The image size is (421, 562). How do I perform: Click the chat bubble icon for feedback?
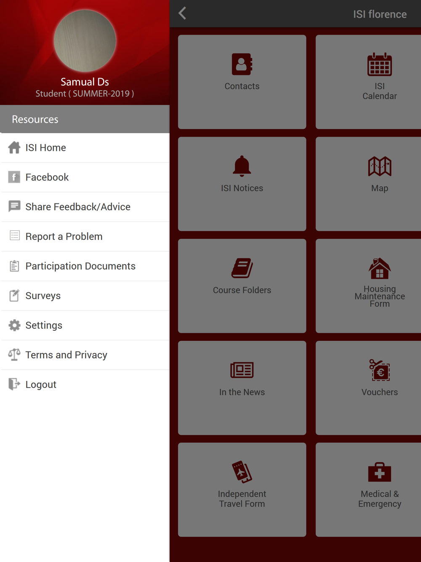[14, 206]
